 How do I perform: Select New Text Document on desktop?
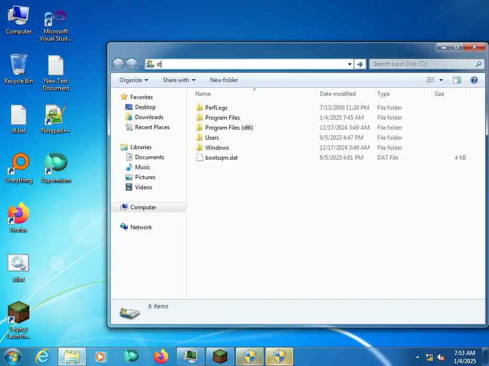(x=55, y=73)
